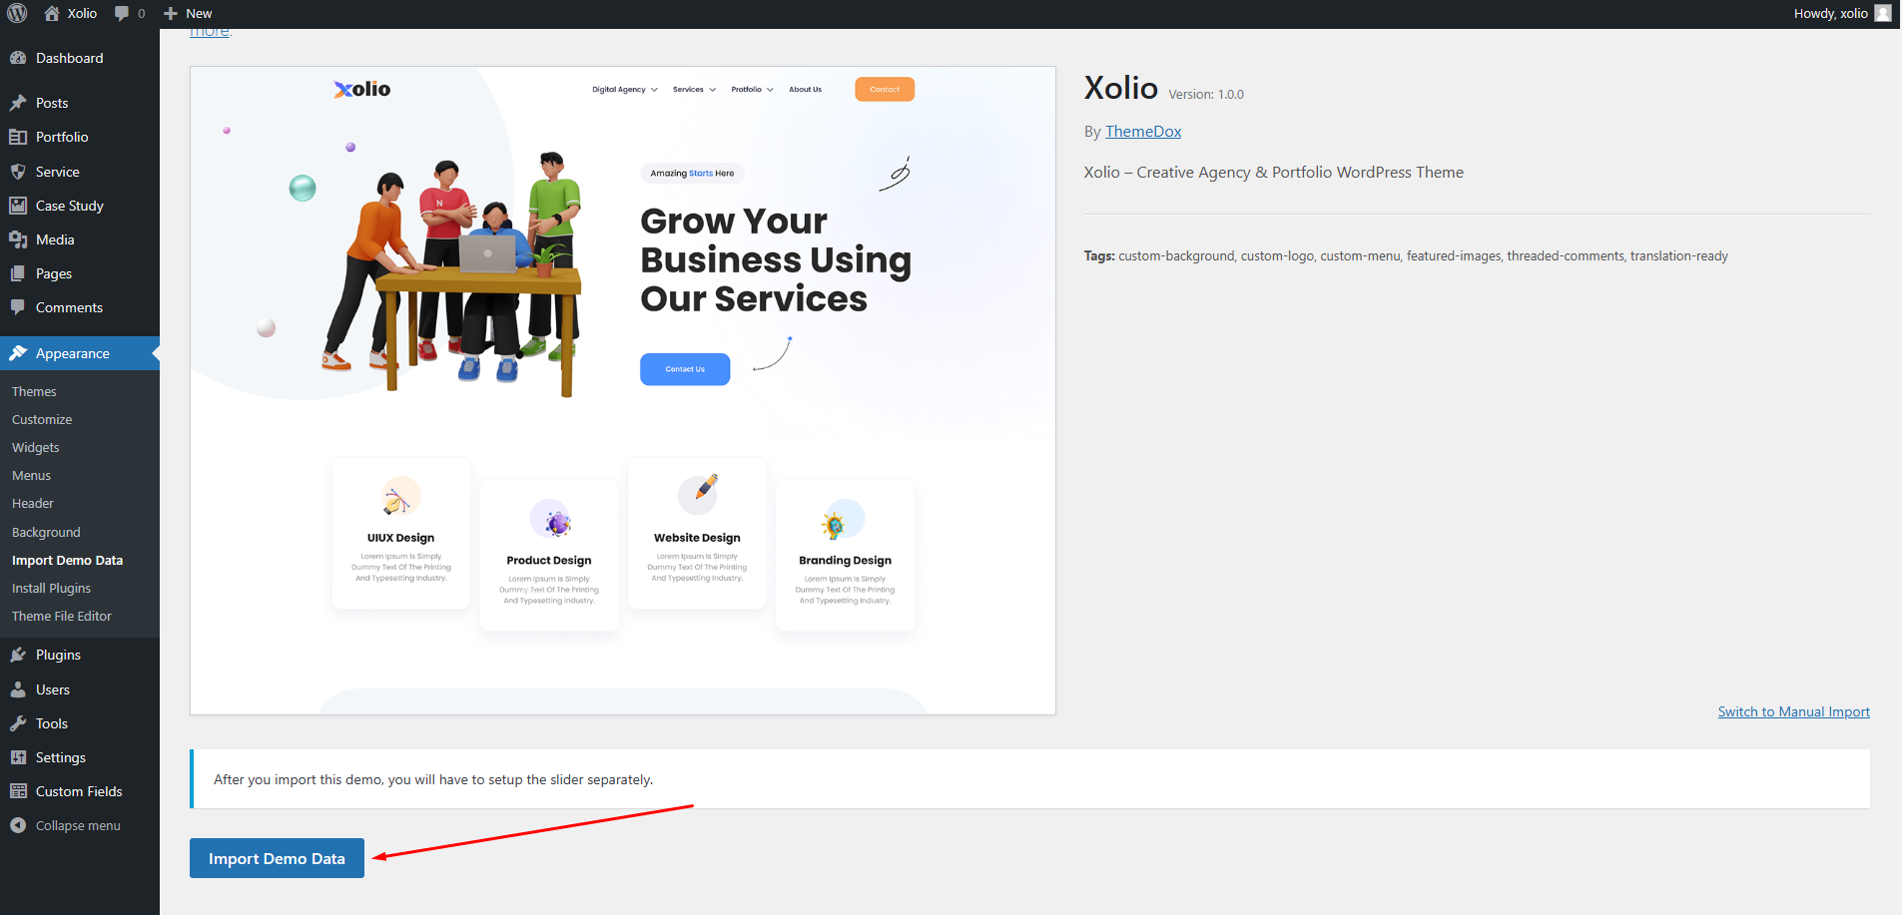Click the Xolio site name in admin bar

click(82, 13)
